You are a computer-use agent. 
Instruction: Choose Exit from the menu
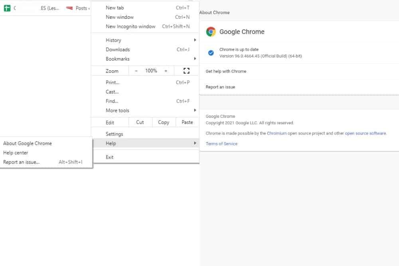(145, 157)
